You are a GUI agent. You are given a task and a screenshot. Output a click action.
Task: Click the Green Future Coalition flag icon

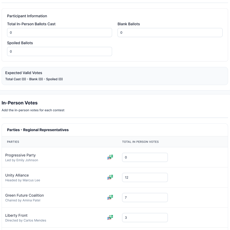pyautogui.click(x=110, y=197)
